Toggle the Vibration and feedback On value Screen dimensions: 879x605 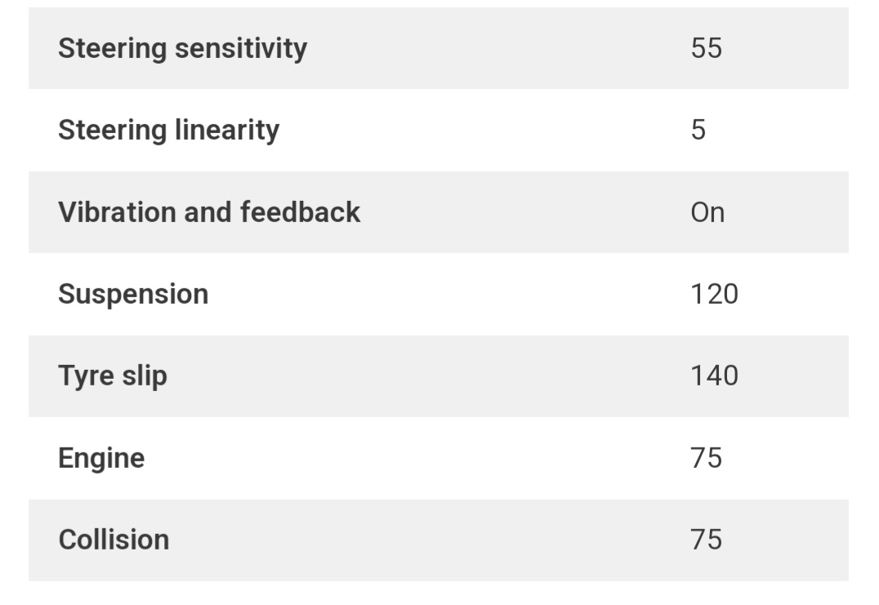point(707,212)
